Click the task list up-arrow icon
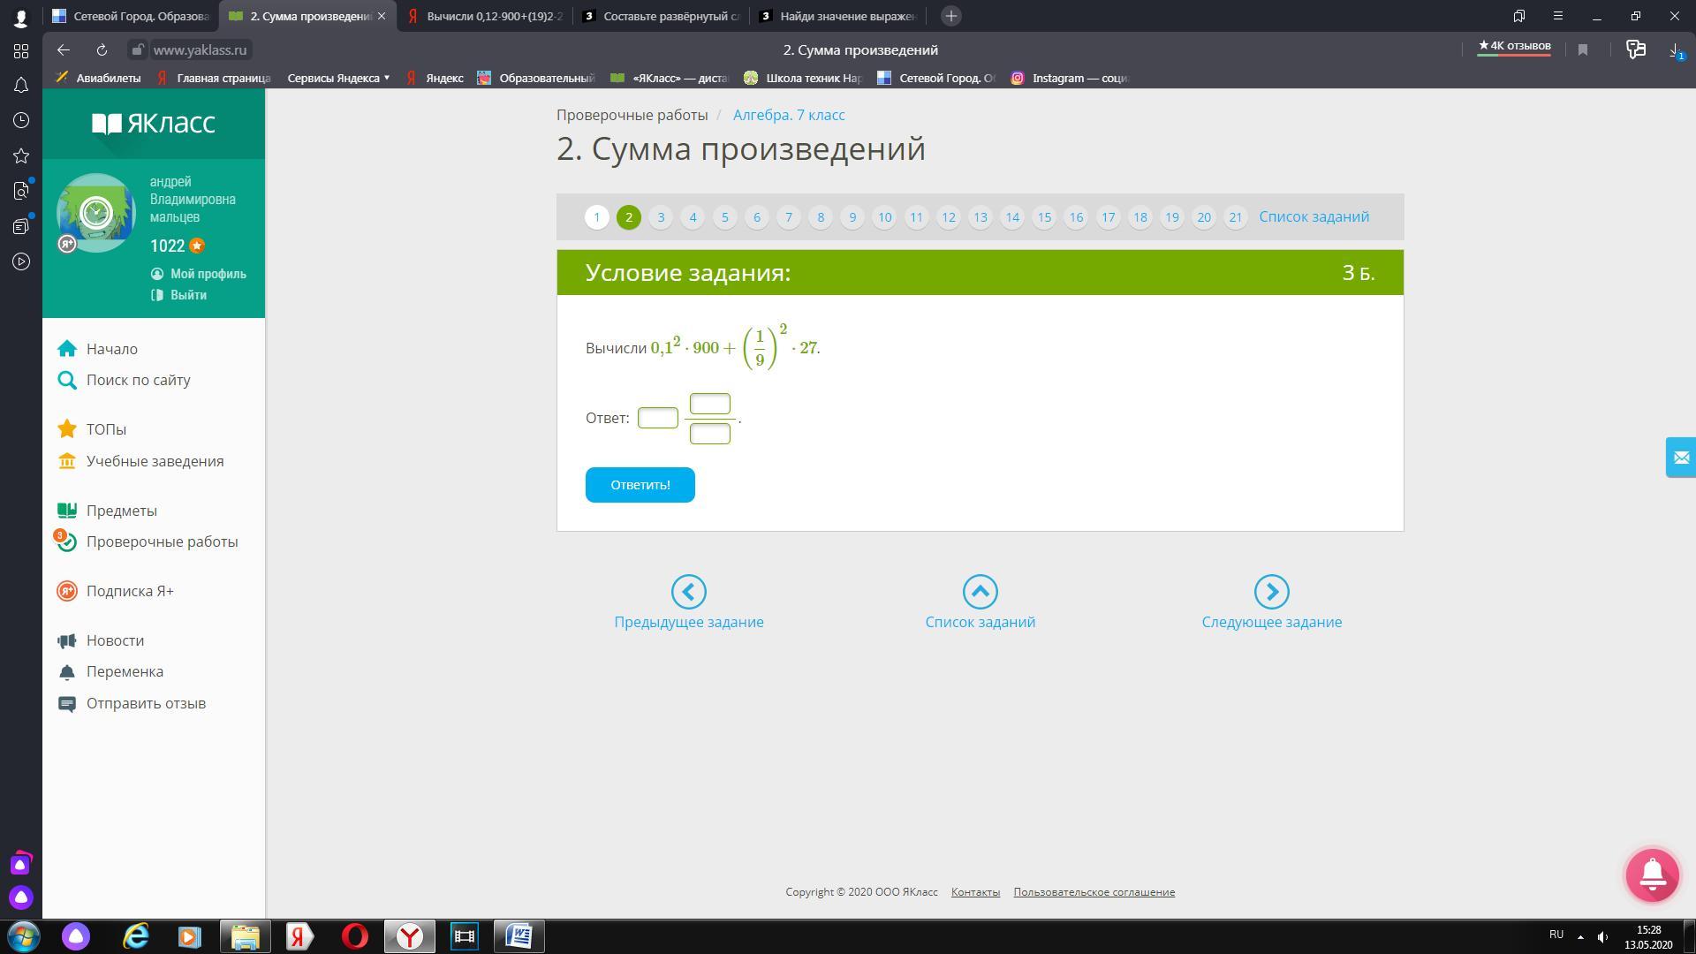This screenshot has height=954, width=1696. click(x=980, y=592)
